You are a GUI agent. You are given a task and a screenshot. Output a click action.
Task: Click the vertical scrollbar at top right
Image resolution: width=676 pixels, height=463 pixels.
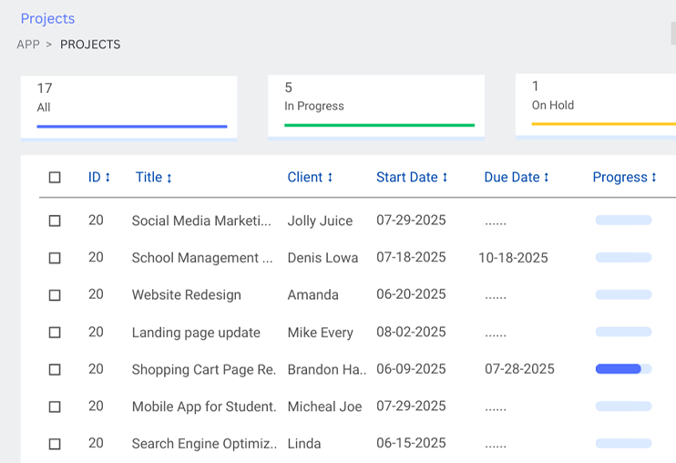click(x=672, y=33)
